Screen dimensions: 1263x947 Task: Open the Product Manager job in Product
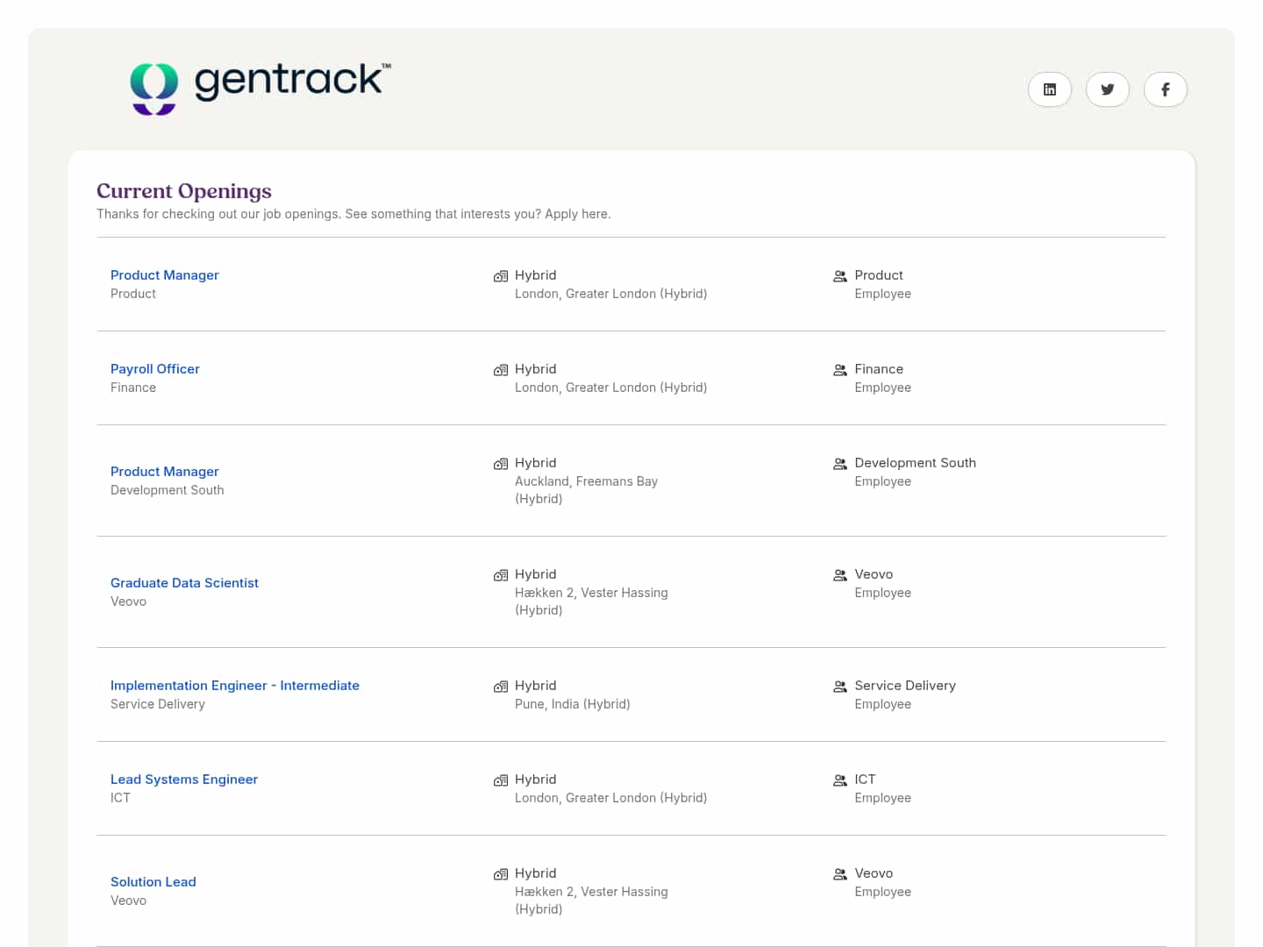pyautogui.click(x=164, y=275)
